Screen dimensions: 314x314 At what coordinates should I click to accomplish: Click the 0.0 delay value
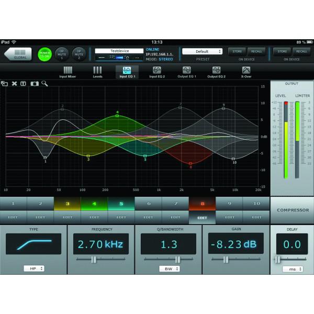coord(292,244)
